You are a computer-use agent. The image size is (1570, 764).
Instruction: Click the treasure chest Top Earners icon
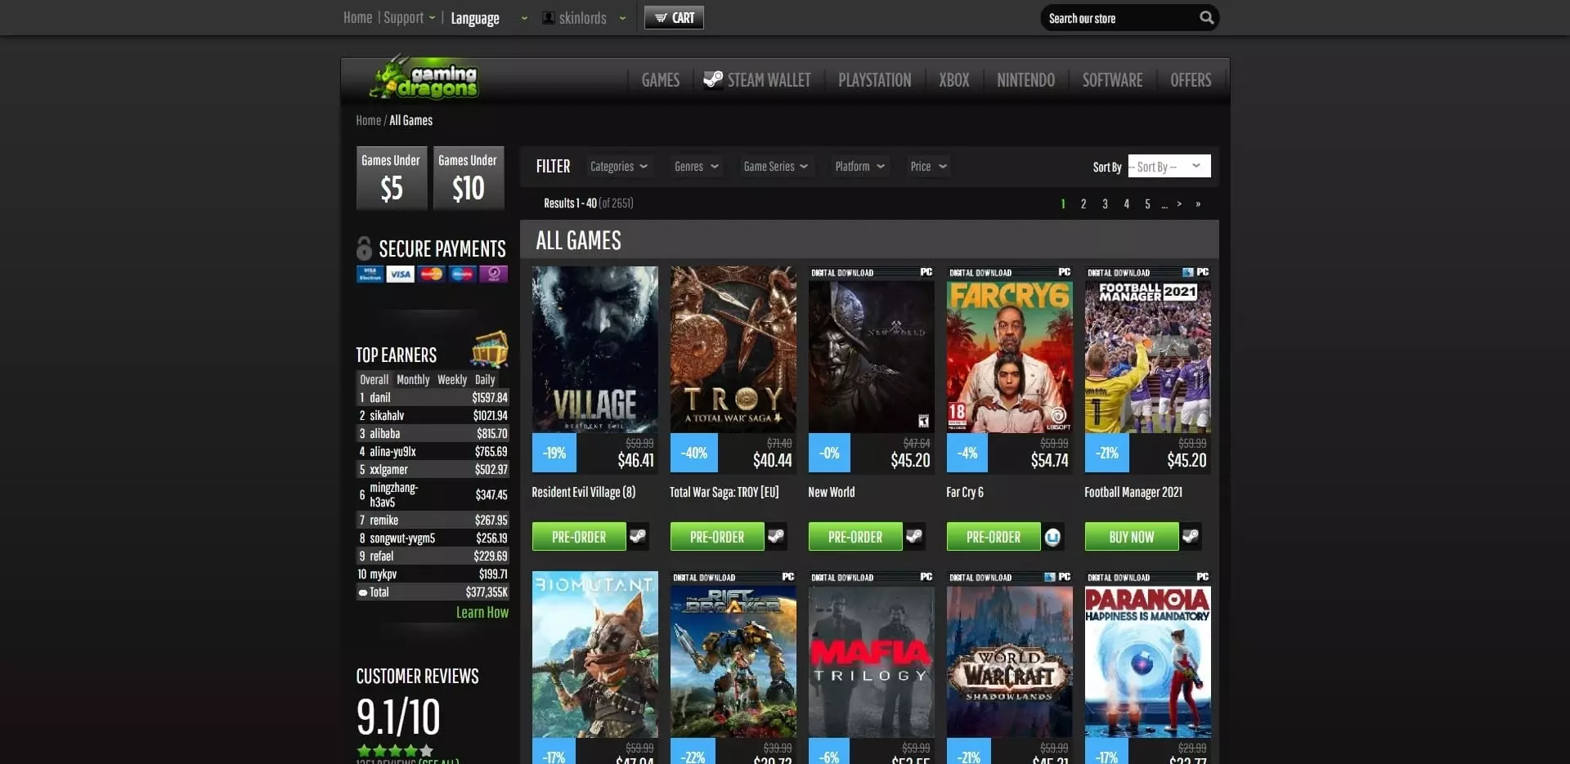click(490, 350)
